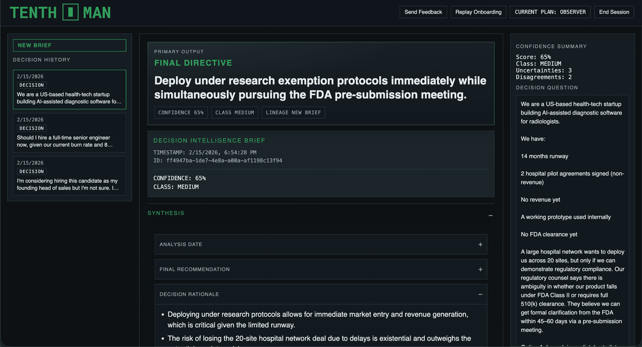Expand the Analysis Date plus icon
The image size is (642, 347).
coord(480,244)
